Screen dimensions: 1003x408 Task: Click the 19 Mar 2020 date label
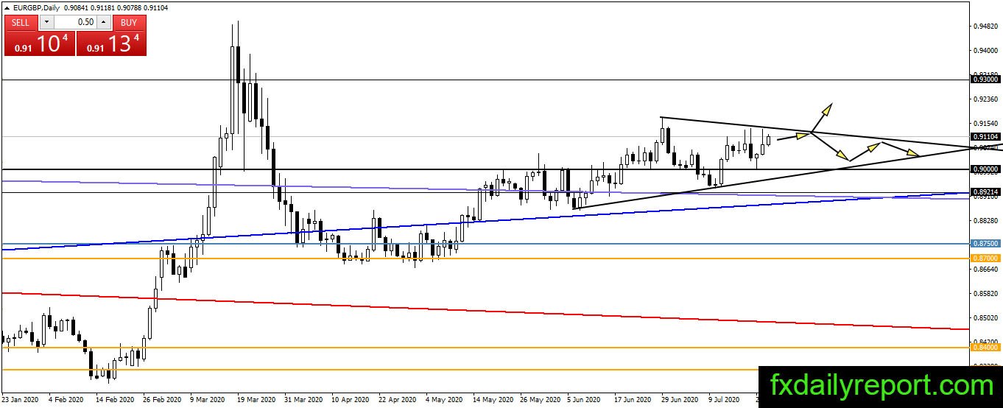[x=256, y=400]
